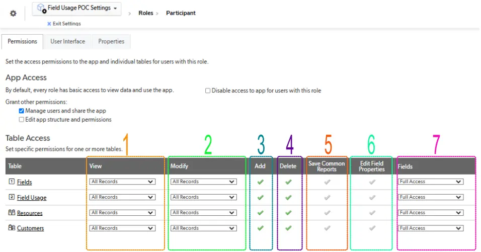Image resolution: width=481 pixels, height=252 pixels.
Task: Click the App Access heading
Action: coord(26,77)
